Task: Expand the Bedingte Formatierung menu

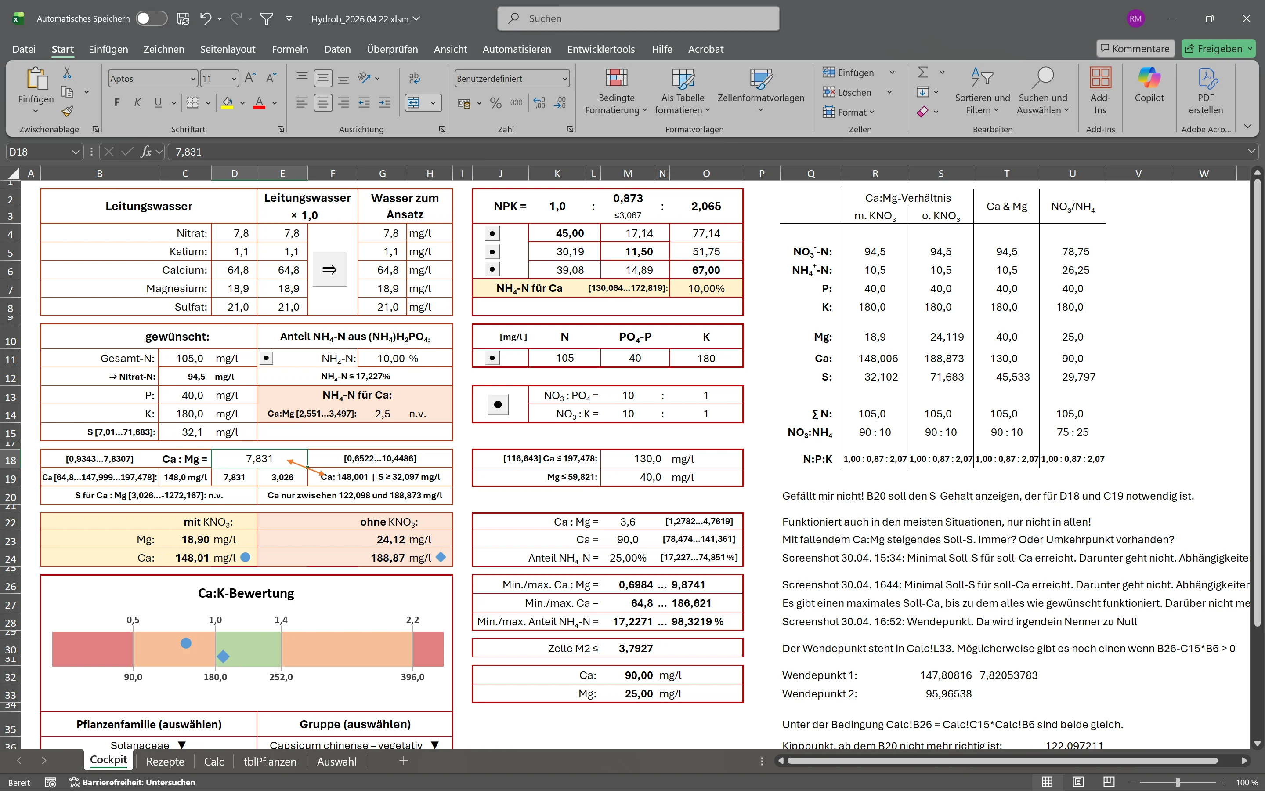Action: click(x=616, y=90)
